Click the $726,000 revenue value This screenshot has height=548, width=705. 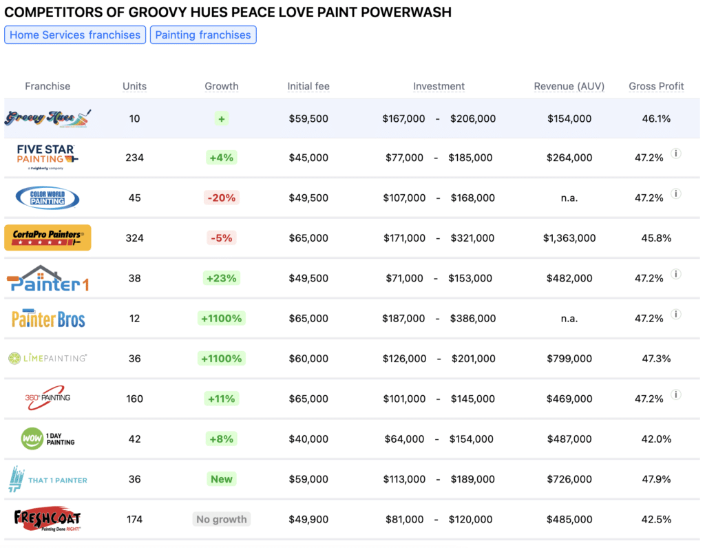[569, 478]
